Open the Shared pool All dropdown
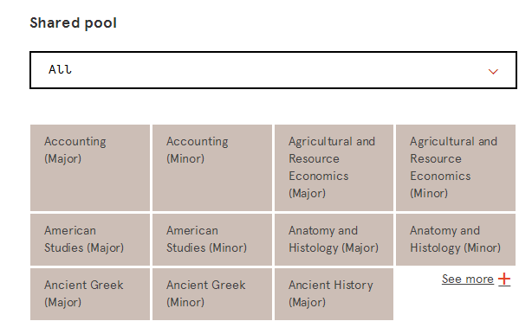 (x=273, y=70)
